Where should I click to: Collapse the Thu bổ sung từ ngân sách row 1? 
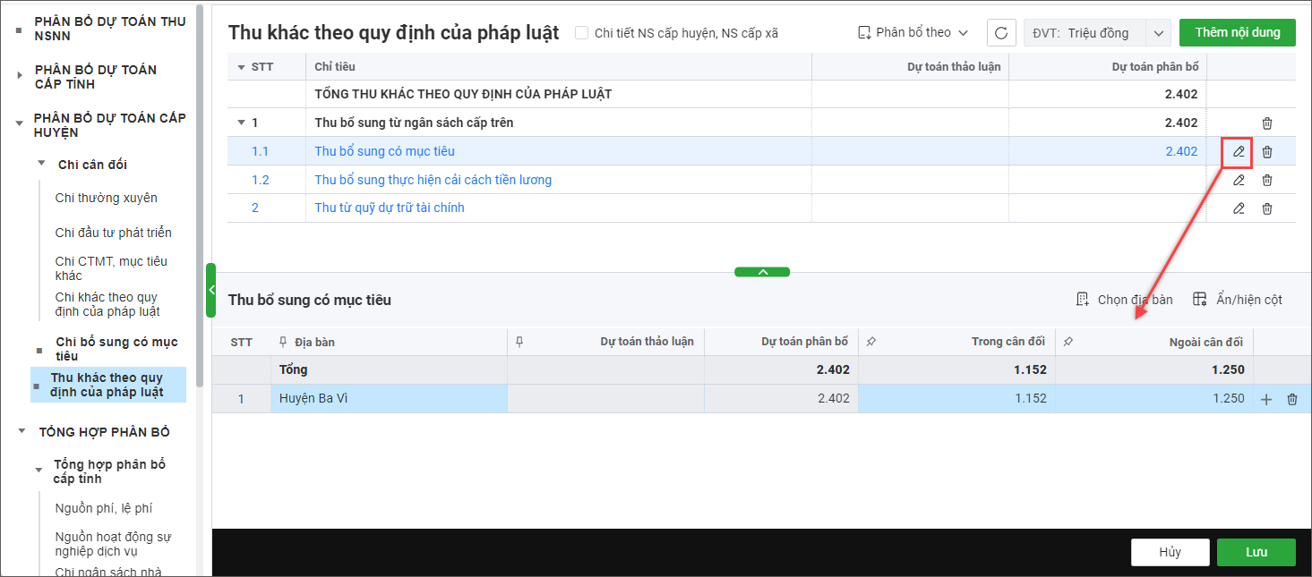pyautogui.click(x=240, y=123)
